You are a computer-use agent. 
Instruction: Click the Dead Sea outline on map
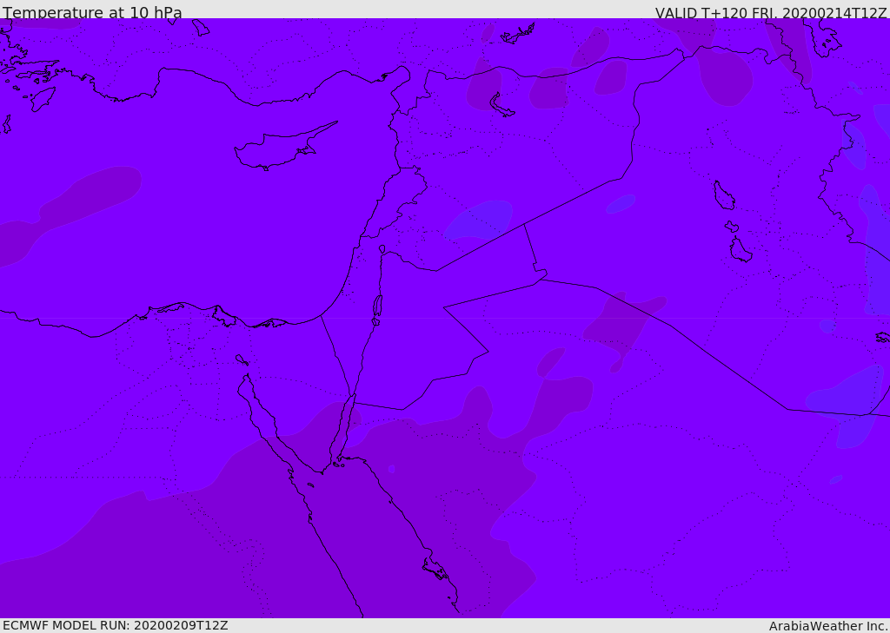pos(377,307)
